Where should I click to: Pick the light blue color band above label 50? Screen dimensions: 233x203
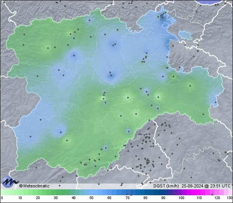coord(91,192)
